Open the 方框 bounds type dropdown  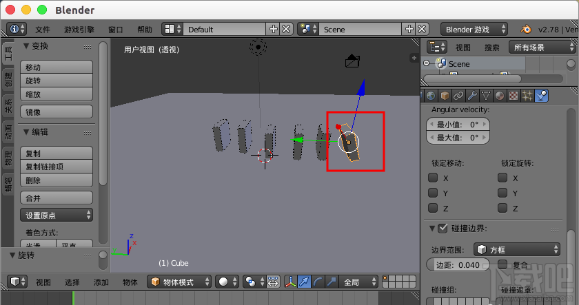[x=517, y=250]
